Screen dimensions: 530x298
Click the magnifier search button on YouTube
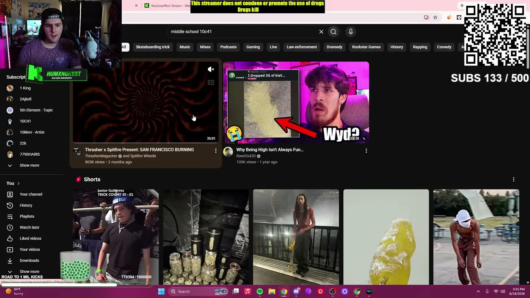tap(333, 31)
